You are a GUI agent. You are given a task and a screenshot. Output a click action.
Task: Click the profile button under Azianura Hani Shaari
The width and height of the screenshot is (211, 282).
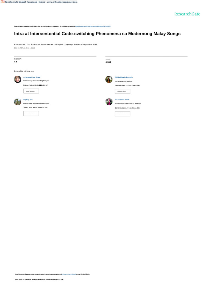coord(31,91)
